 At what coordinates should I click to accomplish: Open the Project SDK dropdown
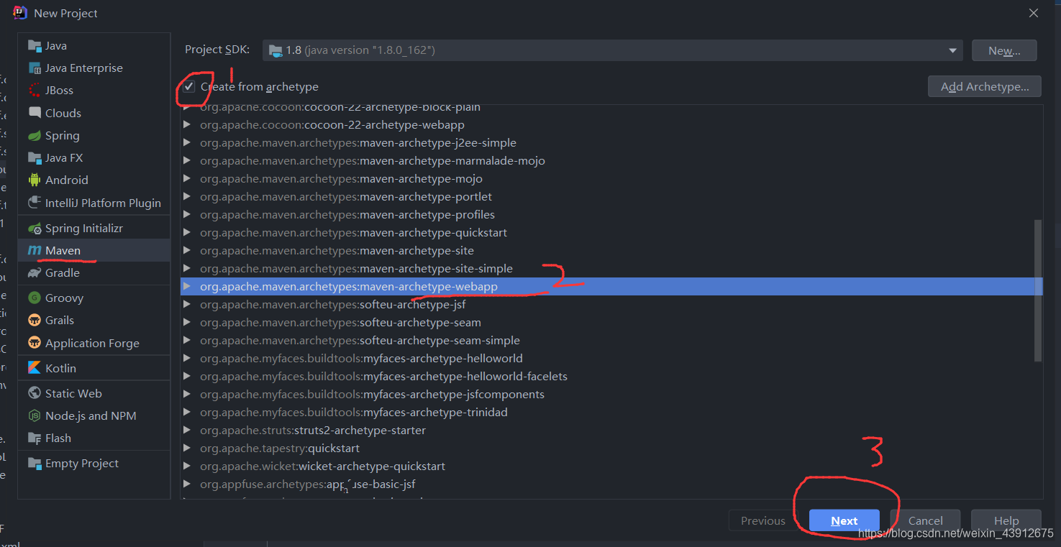pos(952,50)
